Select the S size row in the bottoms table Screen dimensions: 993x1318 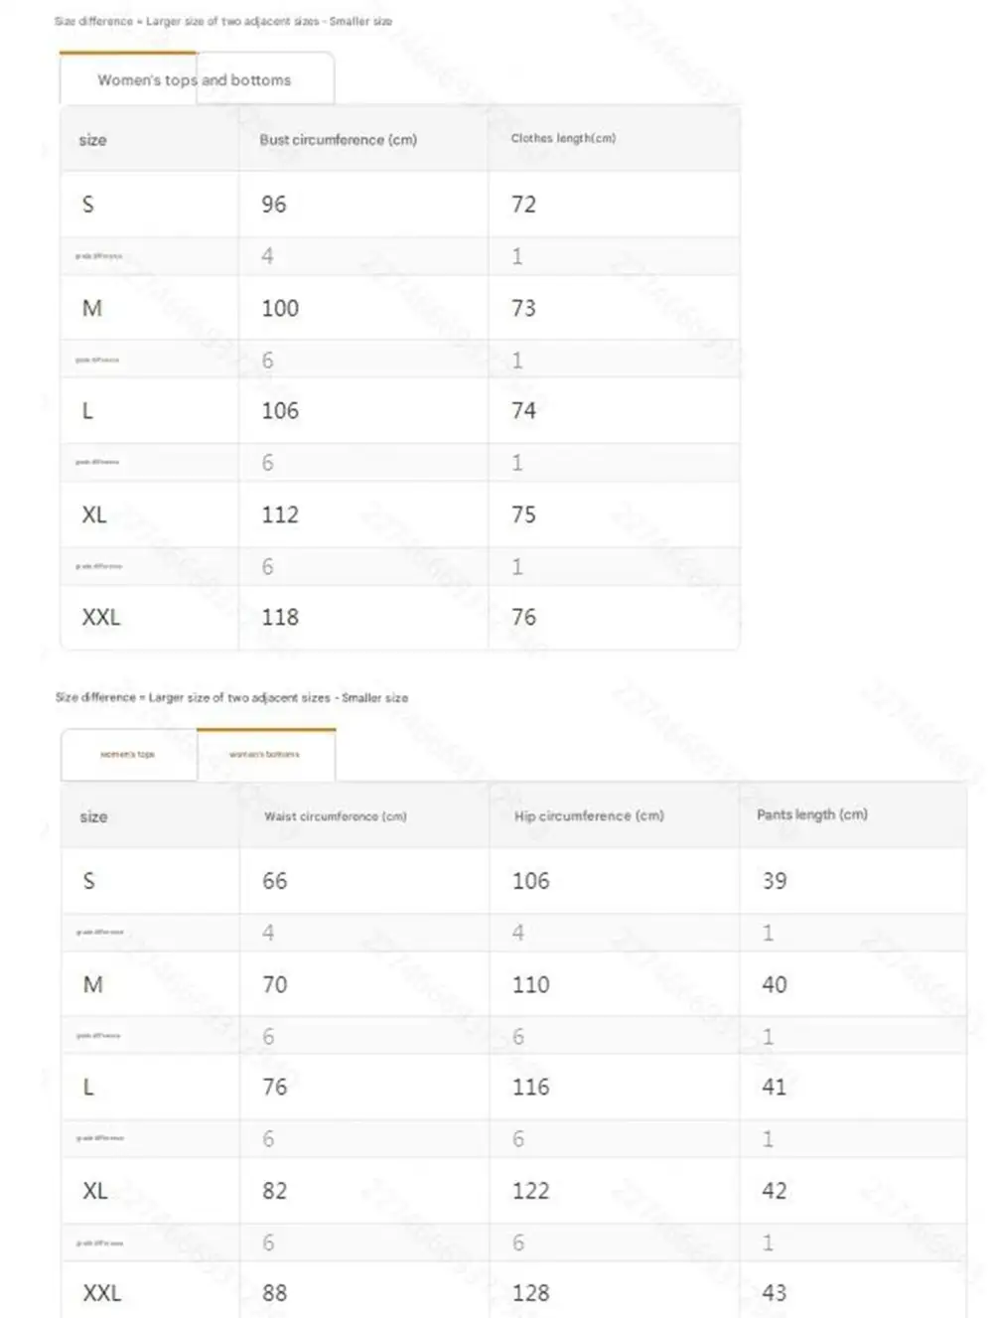pyautogui.click(x=513, y=881)
